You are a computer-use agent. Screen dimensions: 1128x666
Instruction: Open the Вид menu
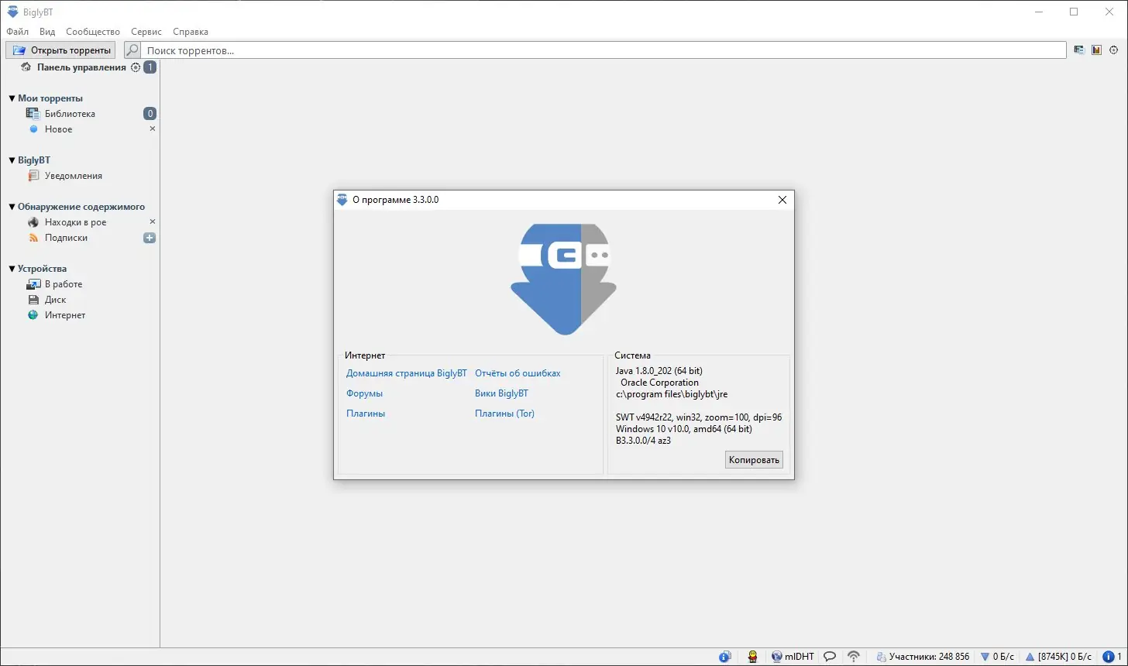point(47,32)
